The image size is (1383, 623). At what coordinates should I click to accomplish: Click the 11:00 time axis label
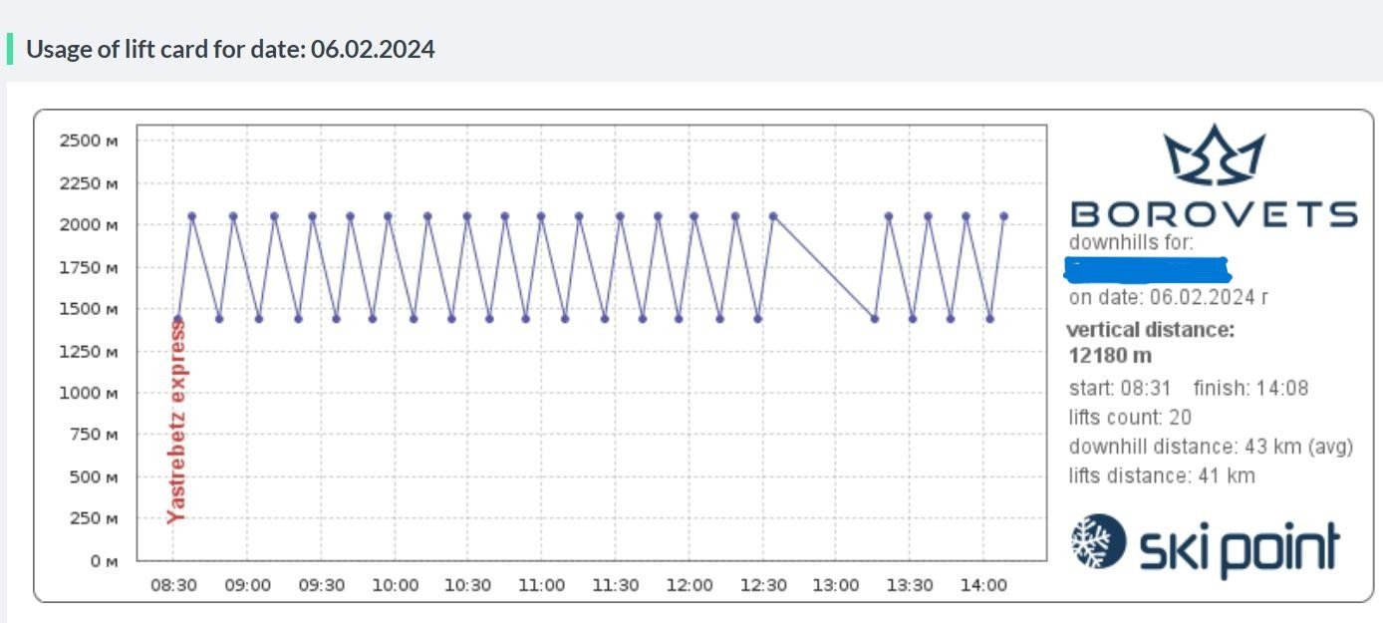pos(541,585)
